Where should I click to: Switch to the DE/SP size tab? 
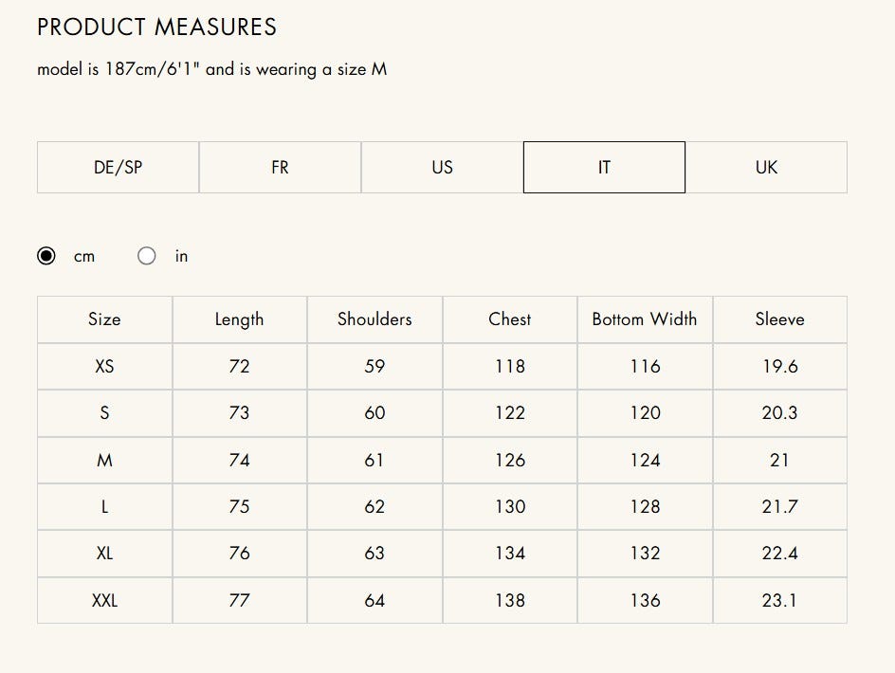119,167
